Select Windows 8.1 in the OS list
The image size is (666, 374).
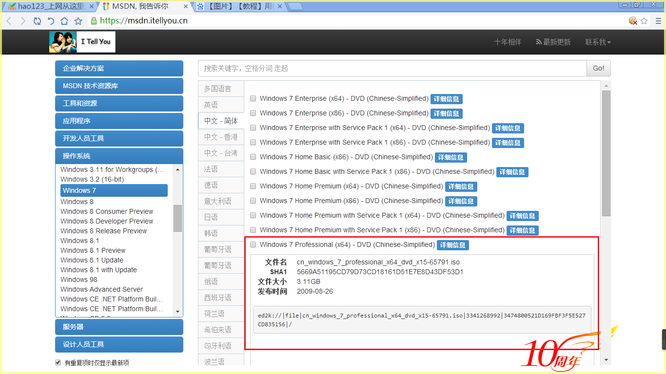(79, 241)
